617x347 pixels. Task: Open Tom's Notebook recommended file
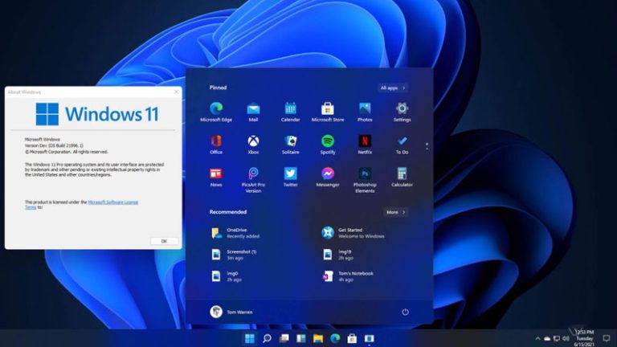point(353,276)
